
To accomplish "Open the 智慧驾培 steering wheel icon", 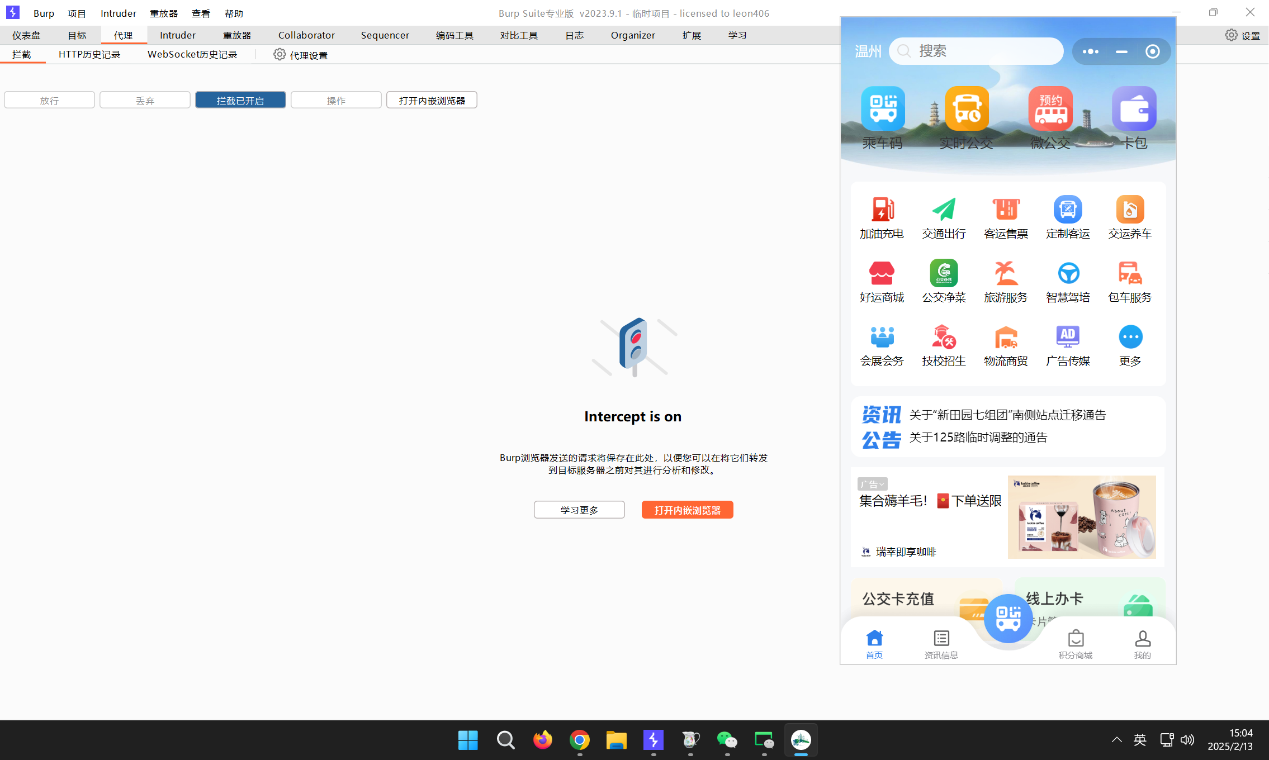I will click(1068, 274).
